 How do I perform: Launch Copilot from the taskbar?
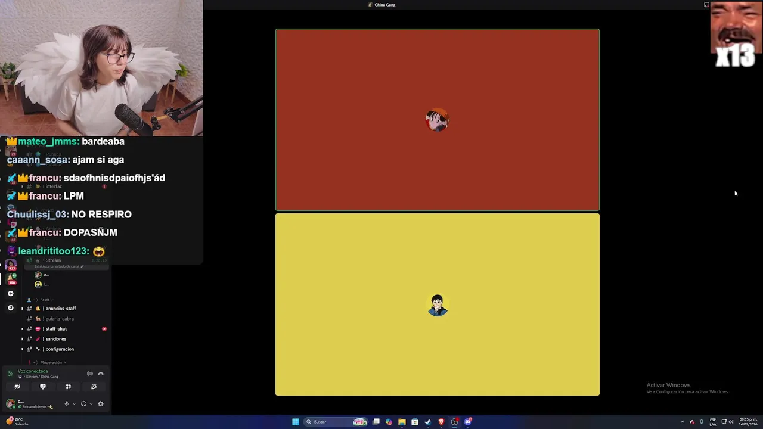coord(389,422)
